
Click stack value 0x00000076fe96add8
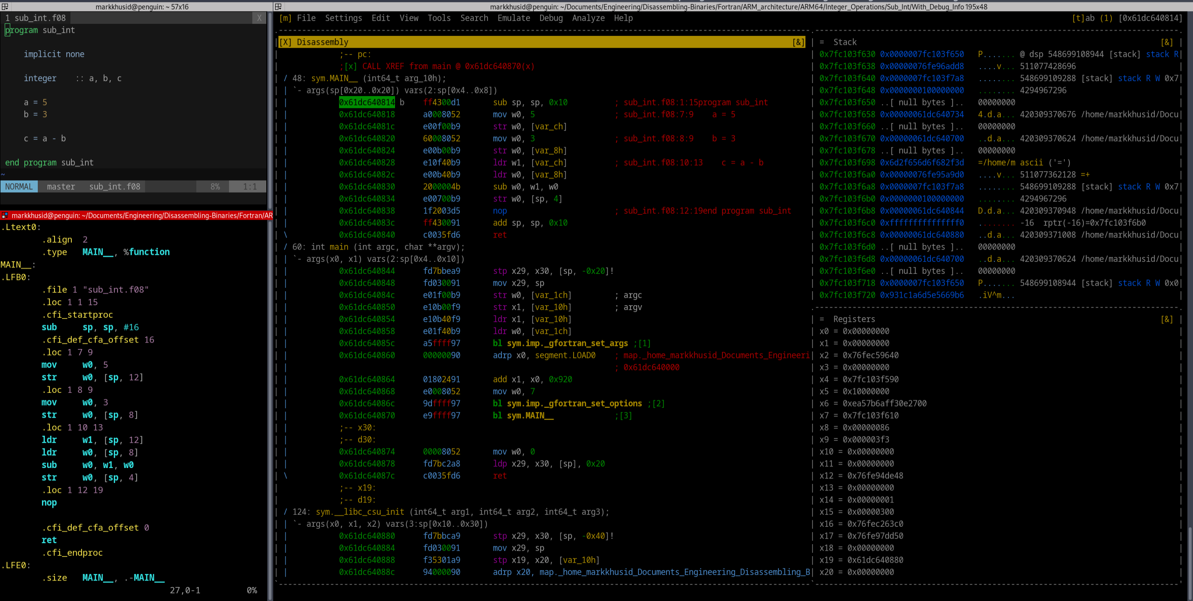click(922, 66)
